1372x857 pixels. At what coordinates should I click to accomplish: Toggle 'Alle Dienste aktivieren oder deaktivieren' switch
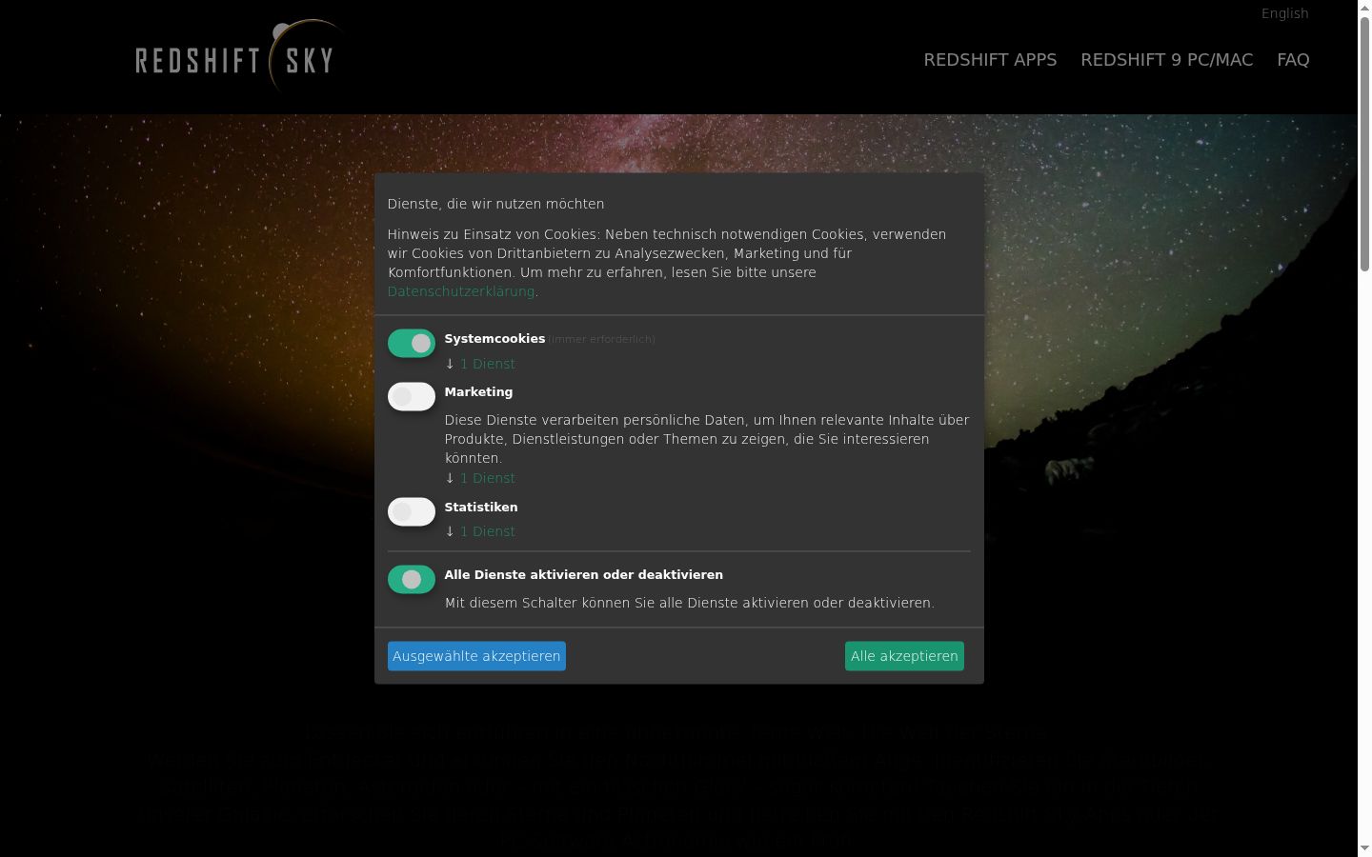click(412, 580)
